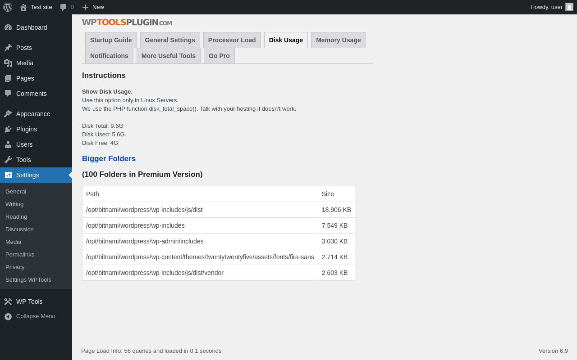The width and height of the screenshot is (577, 360).
Task: Click the WordPress logo icon
Action: pos(8,7)
